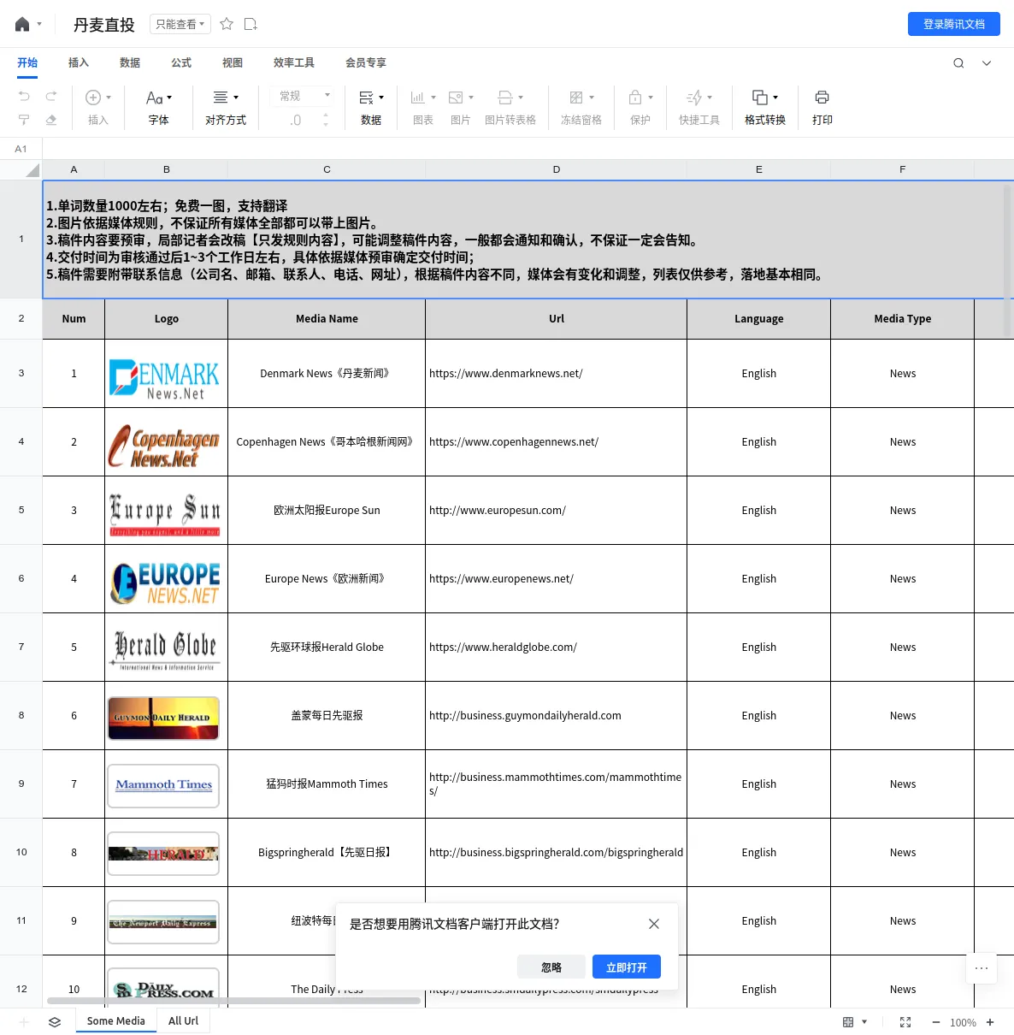Expand the 只能查看 permission dropdown
Image resolution: width=1014 pixels, height=1035 pixels.
(x=180, y=24)
